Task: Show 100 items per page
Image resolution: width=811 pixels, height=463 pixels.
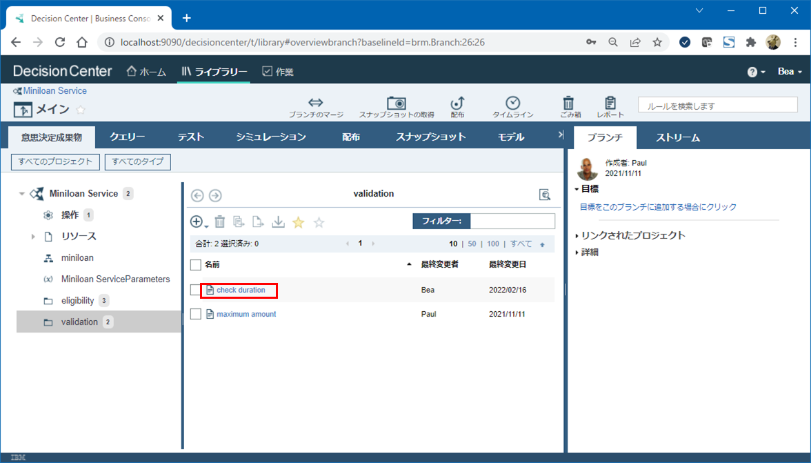Action: point(493,244)
